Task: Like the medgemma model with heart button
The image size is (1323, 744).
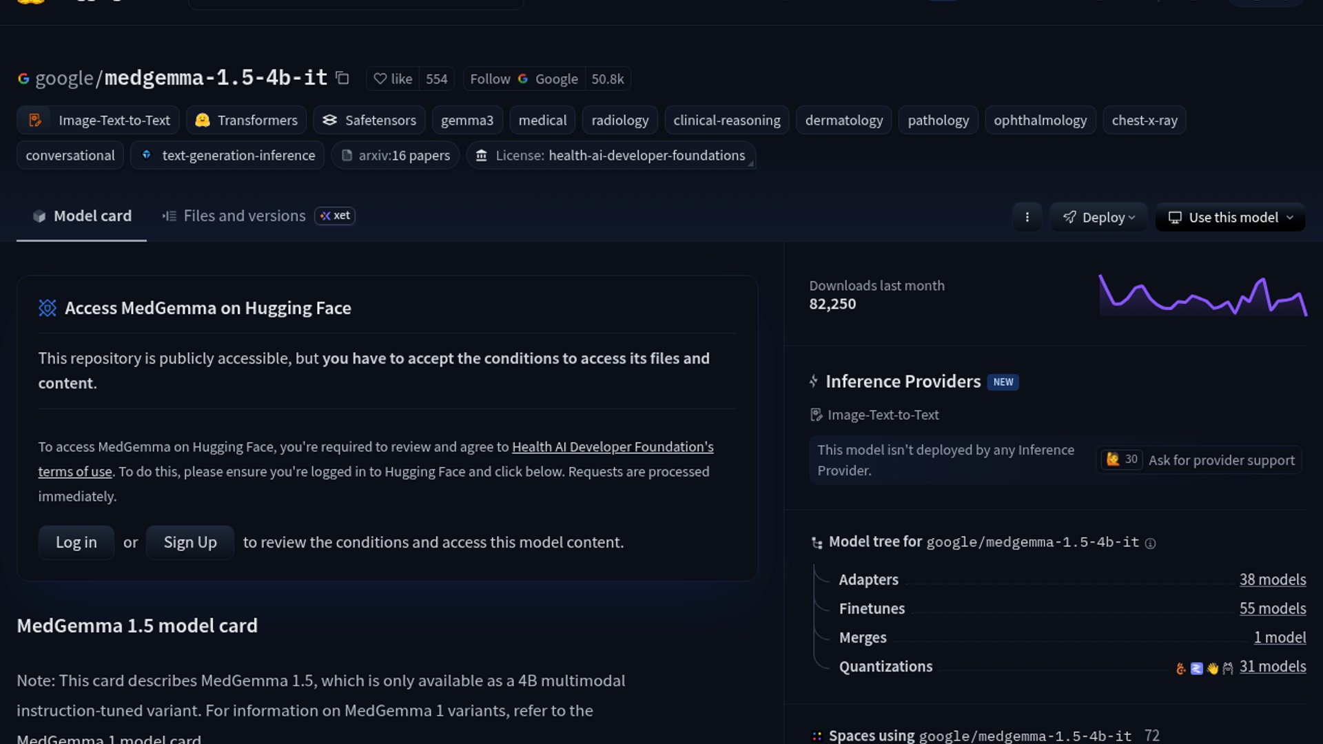Action: point(393,79)
